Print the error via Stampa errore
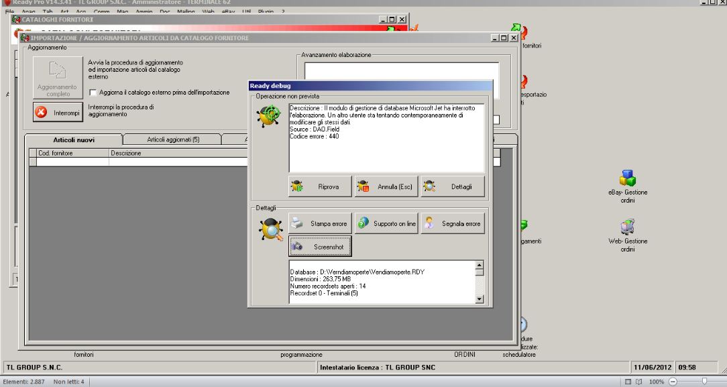The height and width of the screenshot is (387, 727). pyautogui.click(x=320, y=223)
